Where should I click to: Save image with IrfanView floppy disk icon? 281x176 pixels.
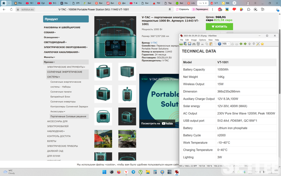pos(189,44)
